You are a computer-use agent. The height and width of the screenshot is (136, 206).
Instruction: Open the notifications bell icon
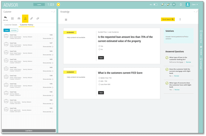coord(181,5)
